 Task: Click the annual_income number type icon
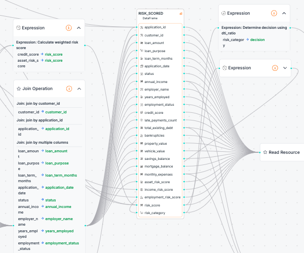pyautogui.click(x=141, y=81)
